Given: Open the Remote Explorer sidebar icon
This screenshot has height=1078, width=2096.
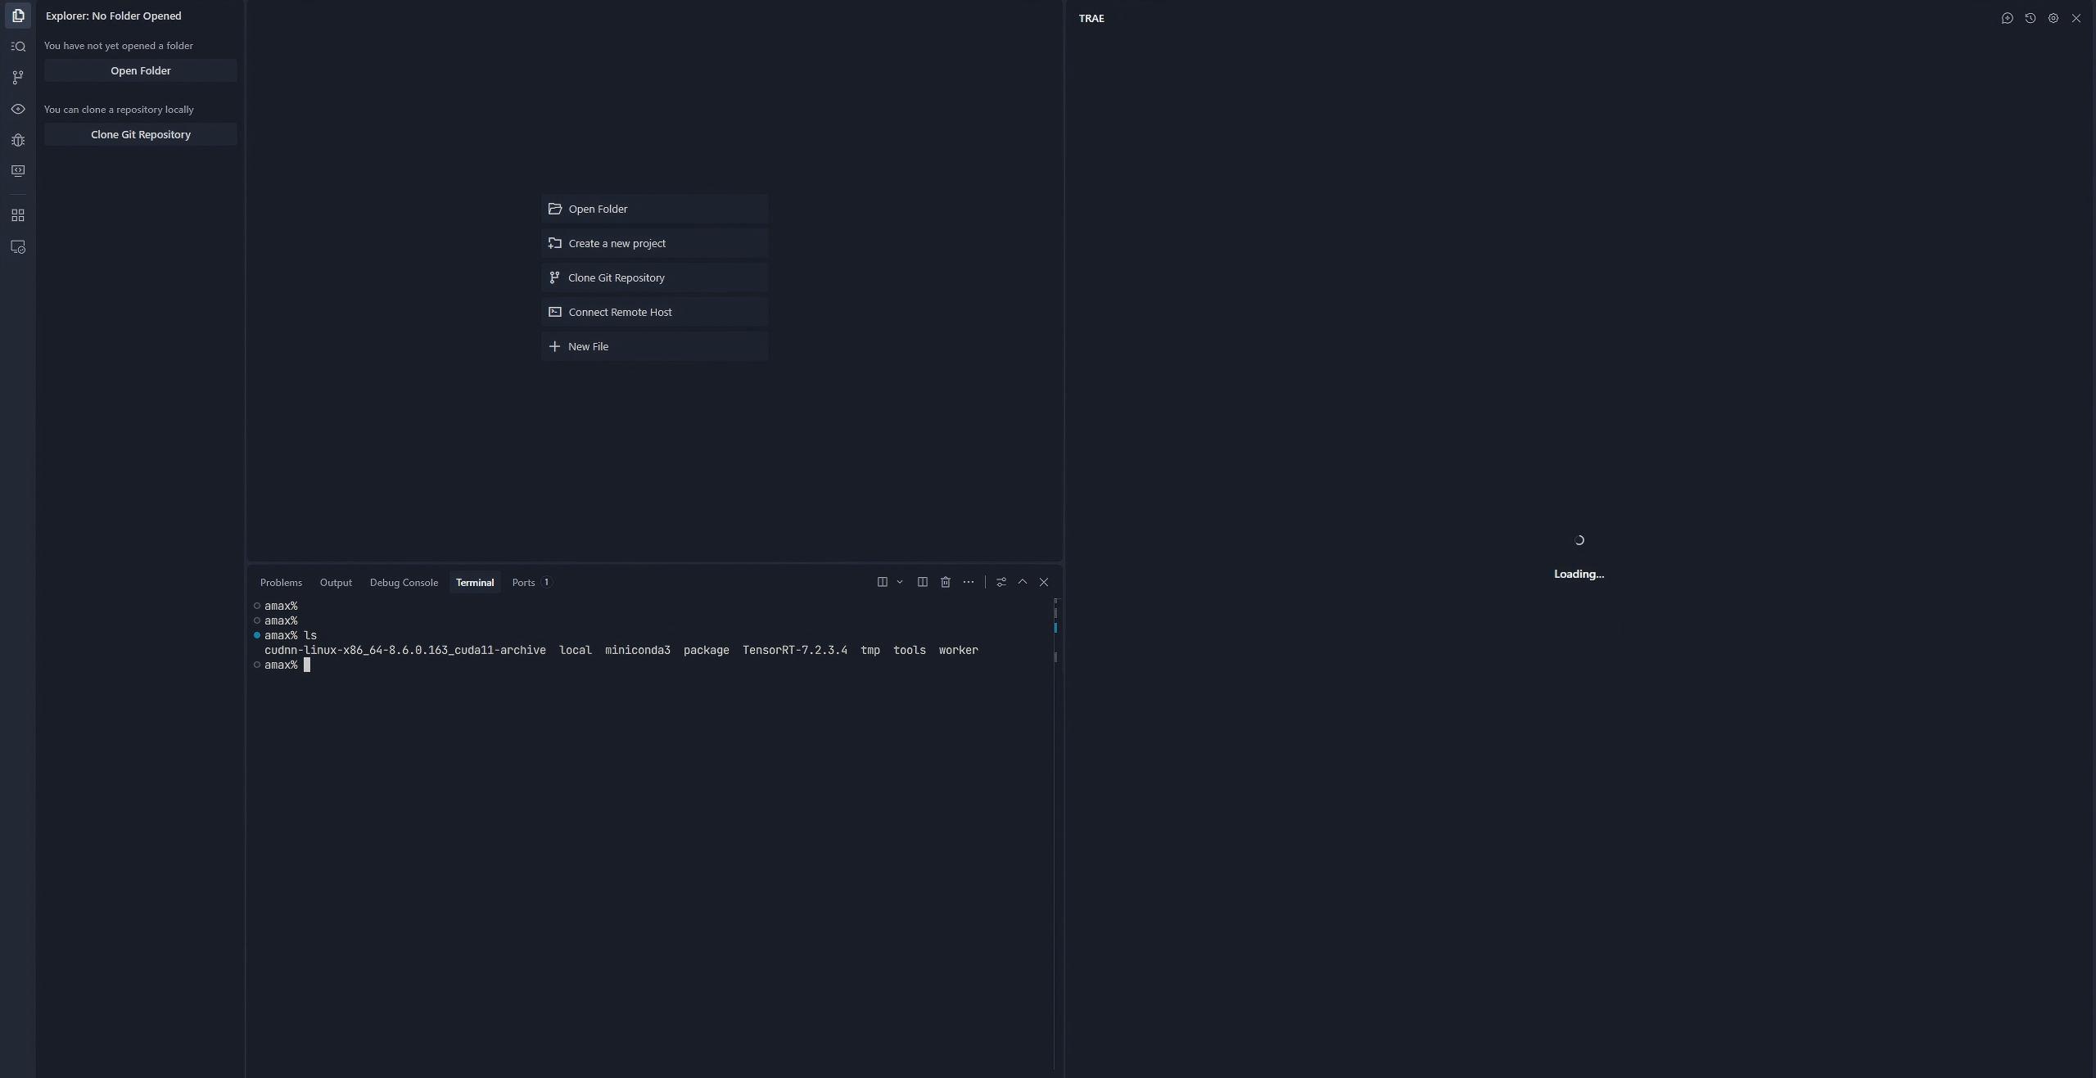Looking at the screenshot, I should click(x=18, y=247).
